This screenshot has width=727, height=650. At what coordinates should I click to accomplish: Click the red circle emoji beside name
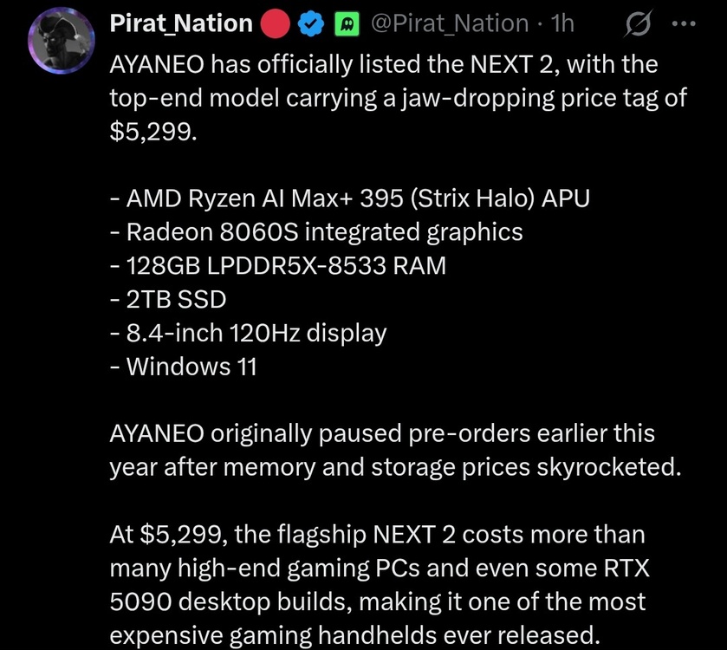(x=276, y=24)
